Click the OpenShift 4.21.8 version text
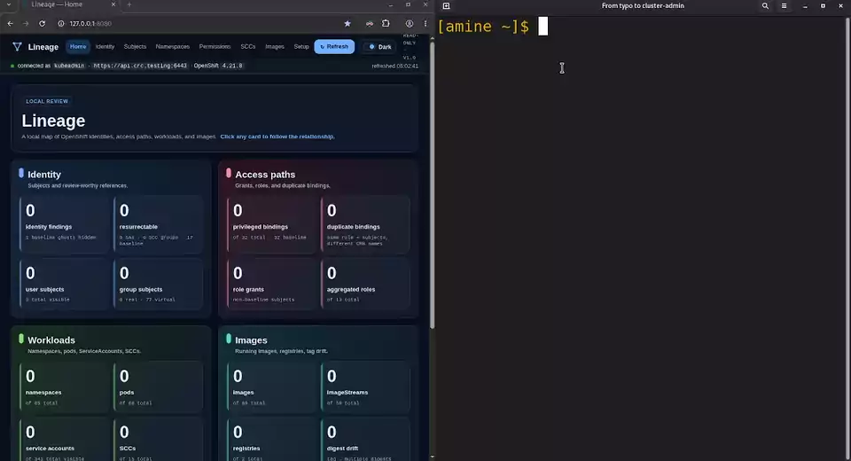The image size is (851, 461). (218, 66)
